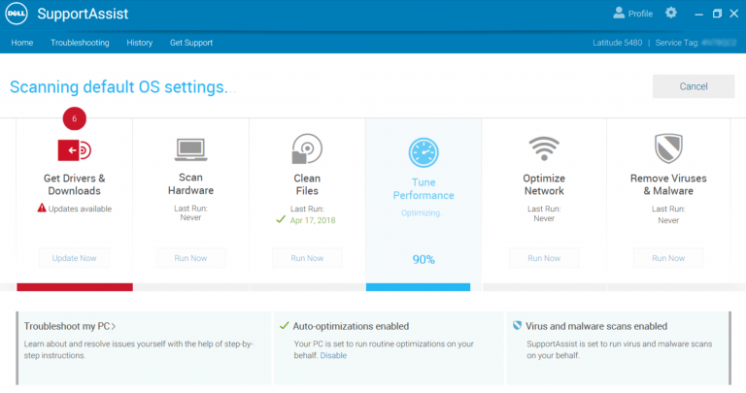Click the Optimize Network Wi-Fi icon

point(544,148)
